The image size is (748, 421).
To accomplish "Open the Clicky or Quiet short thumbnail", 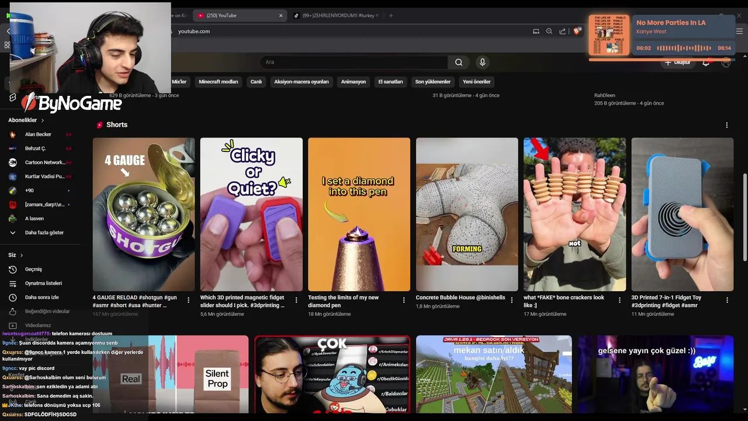I will 251,215.
